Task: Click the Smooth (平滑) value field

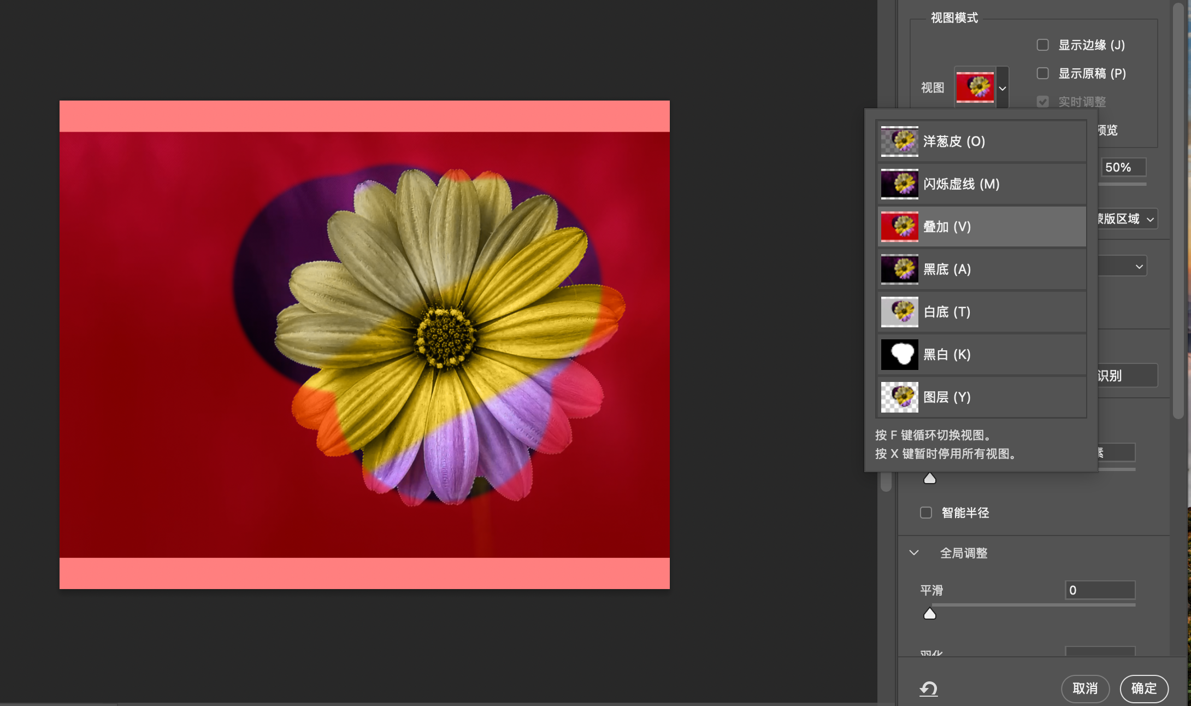Action: 1100,590
